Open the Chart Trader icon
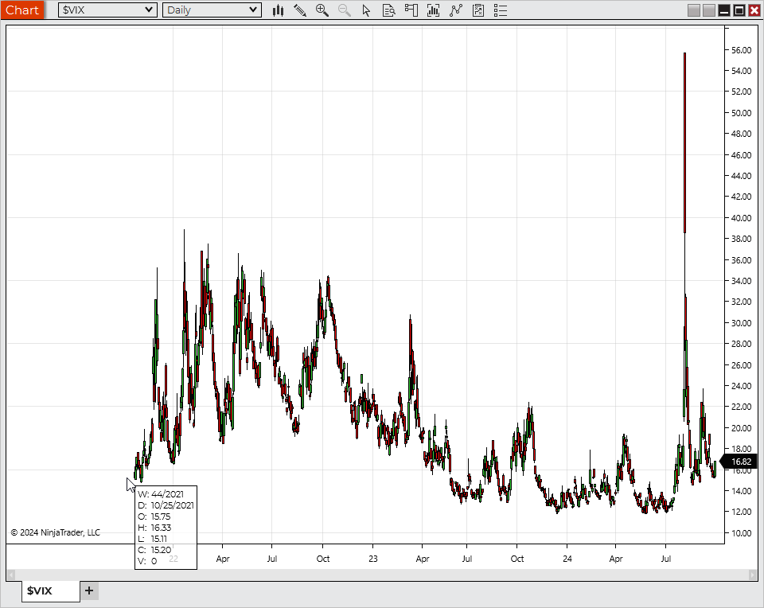 click(x=411, y=10)
